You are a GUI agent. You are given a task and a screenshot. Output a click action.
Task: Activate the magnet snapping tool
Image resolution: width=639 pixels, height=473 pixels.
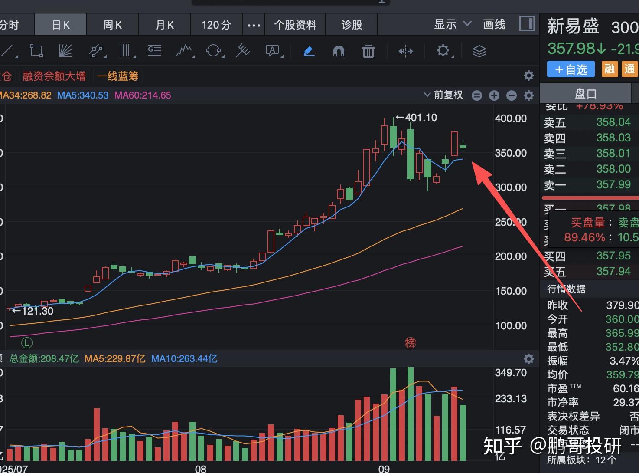(x=339, y=51)
